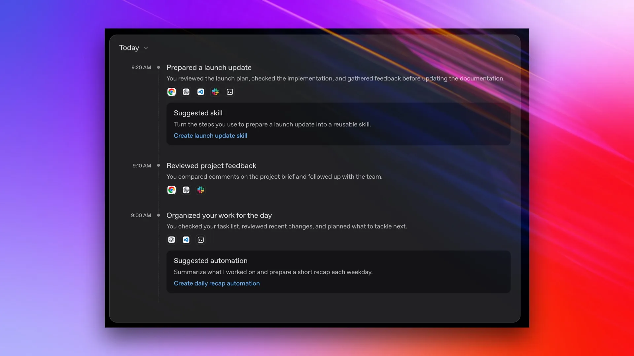The image size is (634, 356).
Task: Click VS Code icon under Organized your work
Action: pos(186,240)
